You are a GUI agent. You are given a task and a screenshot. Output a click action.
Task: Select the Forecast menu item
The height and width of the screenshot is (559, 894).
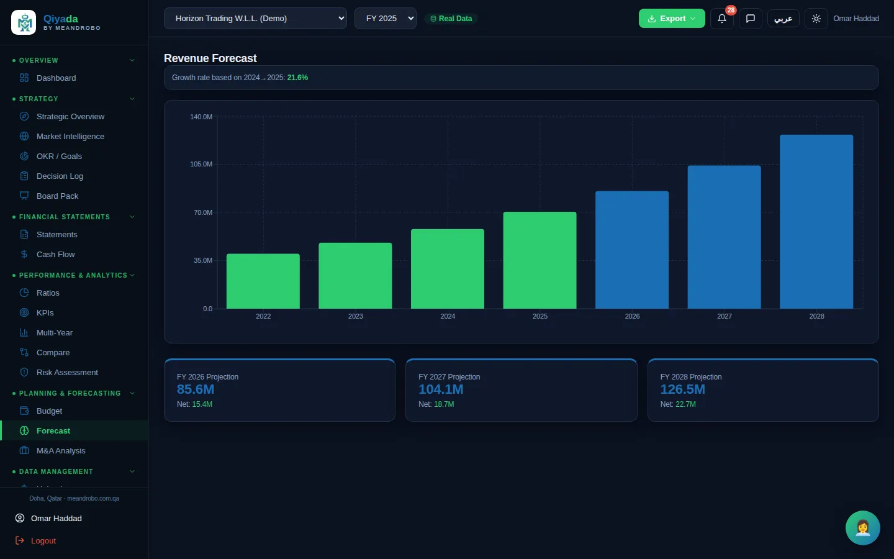[74, 430]
